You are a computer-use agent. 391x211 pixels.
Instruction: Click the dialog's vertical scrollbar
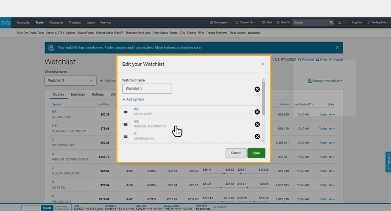click(263, 98)
